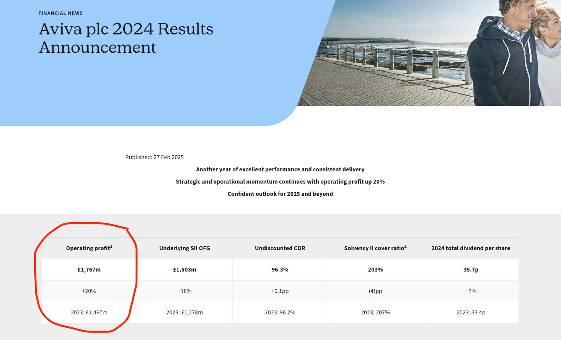Click the Solvency II cover ratio header
Screen dimensions: 561x340
tap(375, 248)
